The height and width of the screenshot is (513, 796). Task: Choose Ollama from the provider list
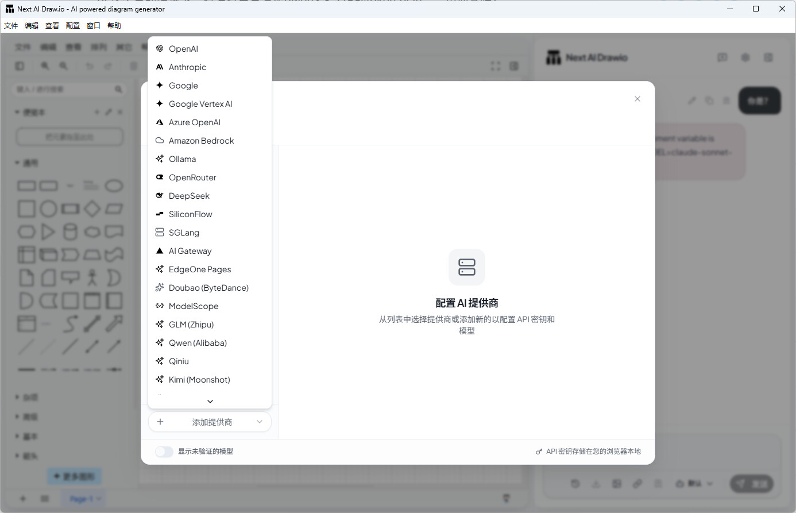click(210, 159)
